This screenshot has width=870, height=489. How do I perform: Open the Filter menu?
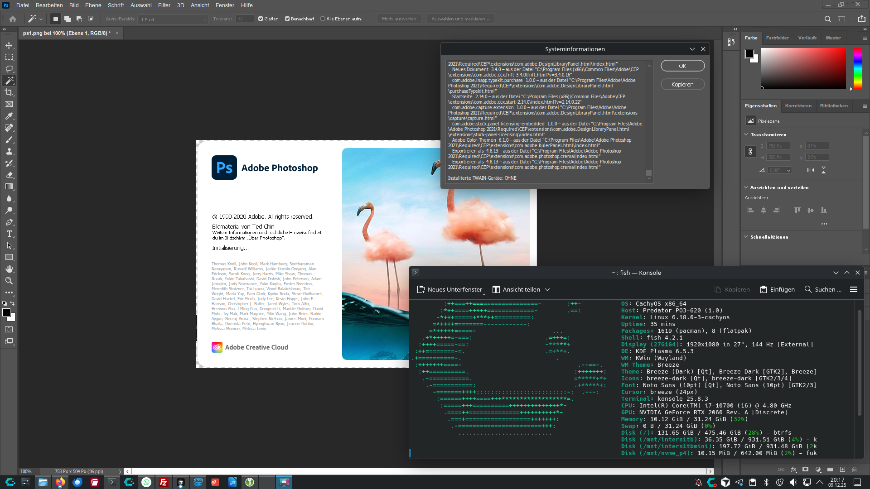pos(164,5)
